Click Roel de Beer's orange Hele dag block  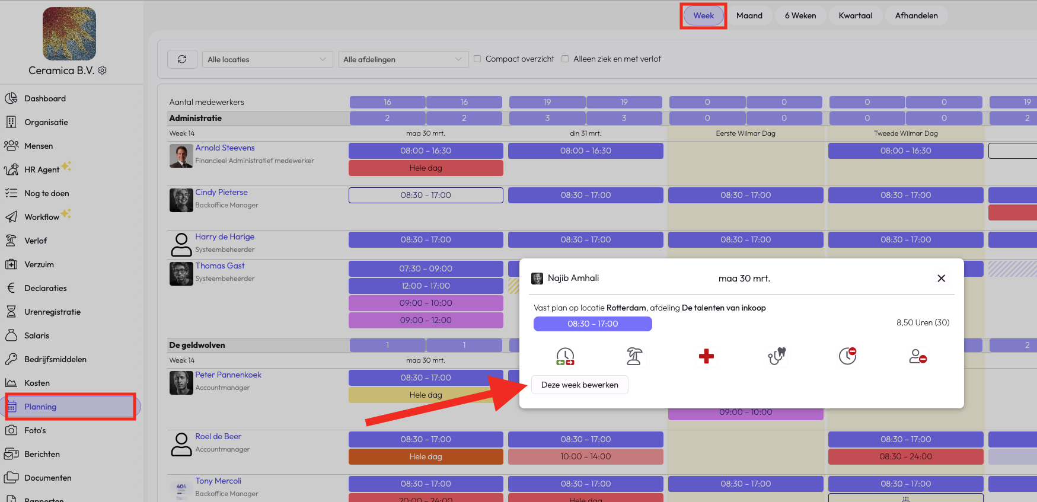pos(426,457)
